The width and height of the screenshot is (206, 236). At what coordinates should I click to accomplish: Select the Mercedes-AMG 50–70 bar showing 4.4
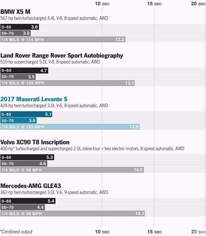22,208
